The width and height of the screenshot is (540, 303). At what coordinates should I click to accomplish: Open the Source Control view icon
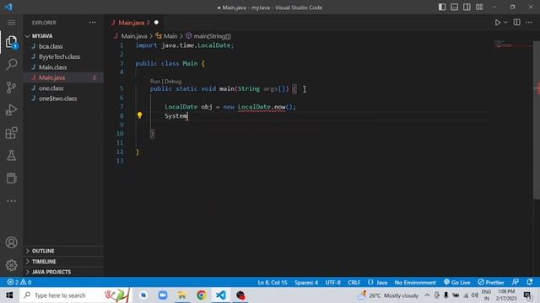pos(11,88)
